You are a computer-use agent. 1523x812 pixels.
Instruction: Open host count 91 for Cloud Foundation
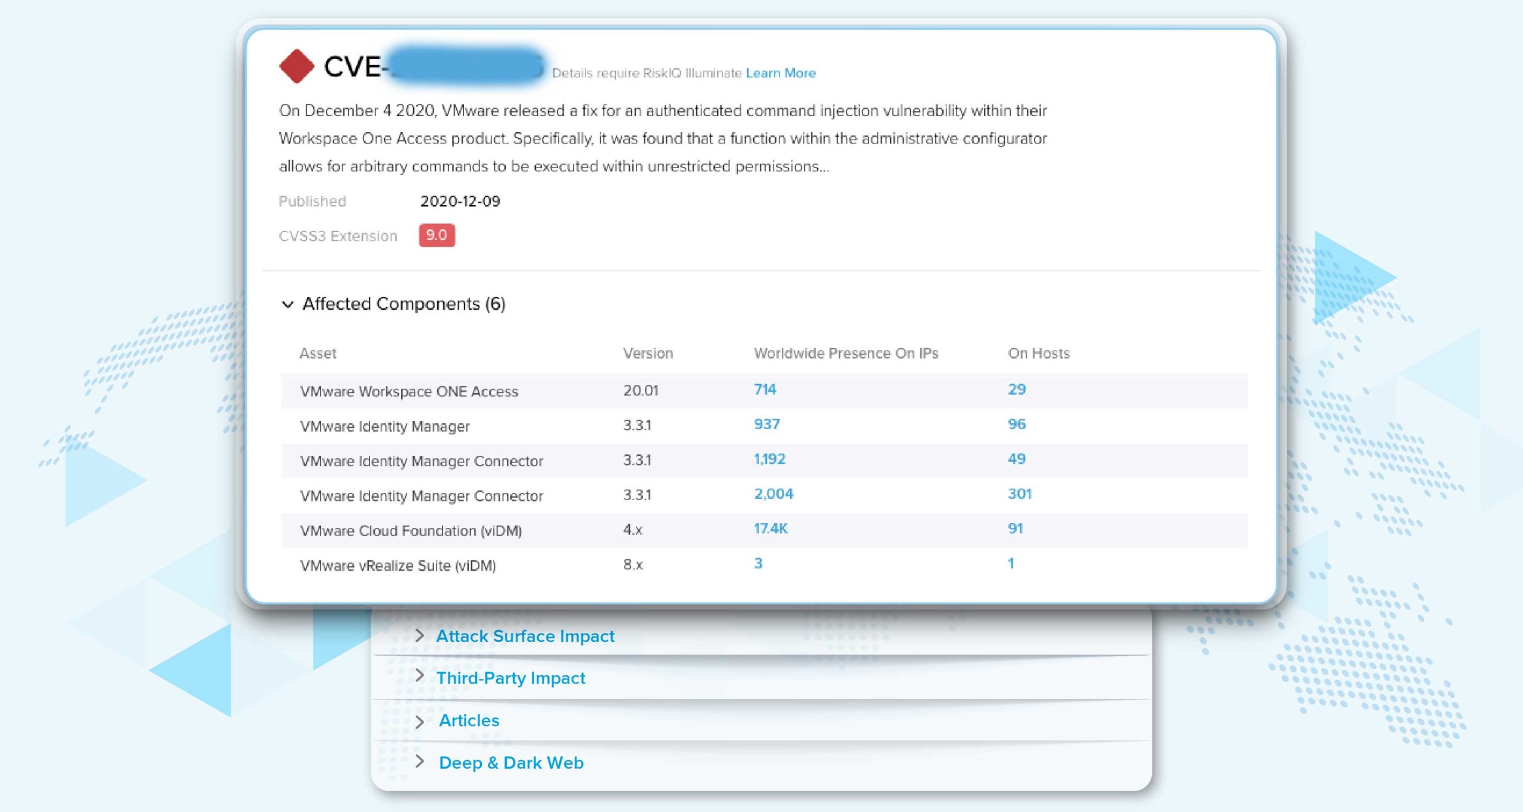click(1016, 528)
